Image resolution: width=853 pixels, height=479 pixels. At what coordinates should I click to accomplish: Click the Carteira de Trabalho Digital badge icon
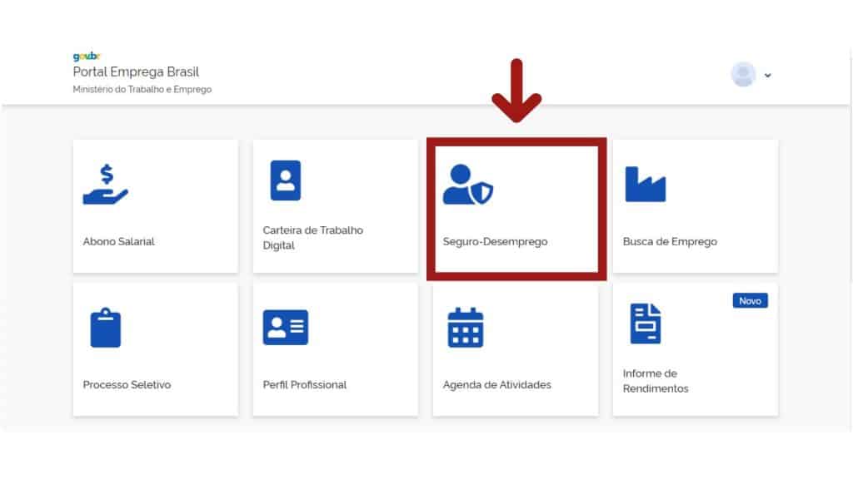(x=285, y=180)
